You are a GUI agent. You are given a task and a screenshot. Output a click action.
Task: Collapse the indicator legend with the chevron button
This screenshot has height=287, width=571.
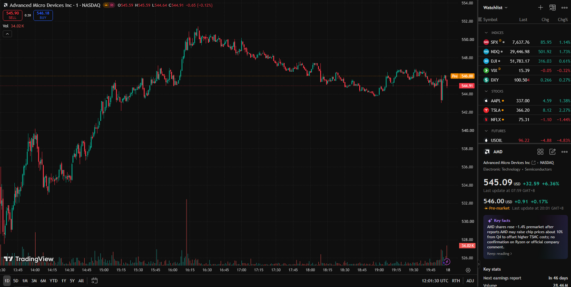coord(7,34)
